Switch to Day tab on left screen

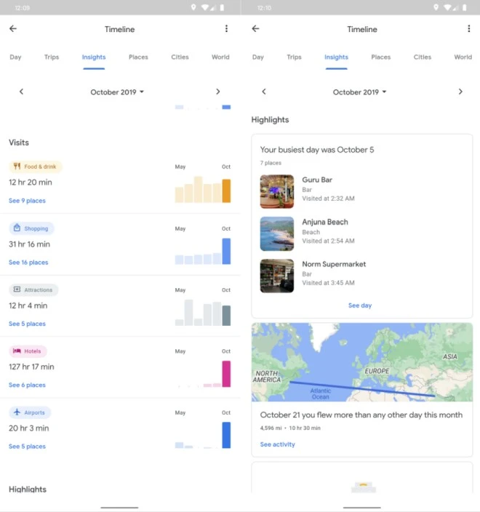click(15, 57)
